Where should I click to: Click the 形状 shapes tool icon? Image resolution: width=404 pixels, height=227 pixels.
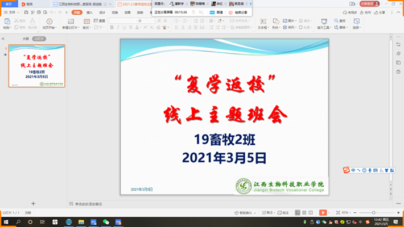click(x=275, y=21)
